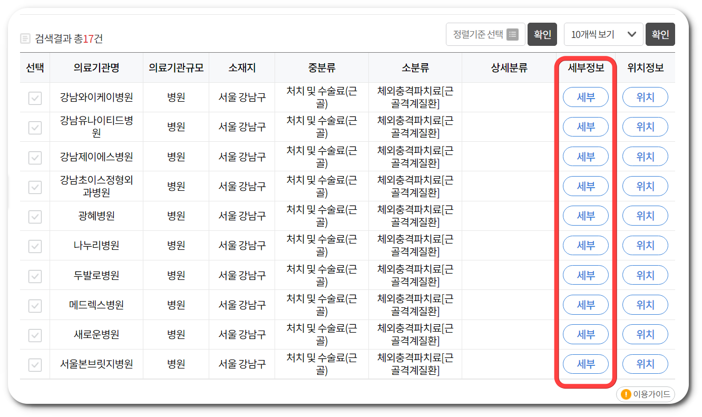The height and width of the screenshot is (417, 702).
Task: Click the 위치정보 column header
Action: [645, 67]
